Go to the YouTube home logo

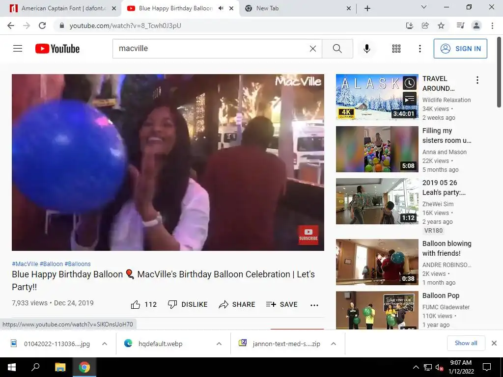tap(57, 49)
